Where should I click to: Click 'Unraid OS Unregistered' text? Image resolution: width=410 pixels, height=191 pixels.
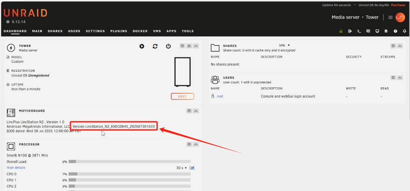pos(30,75)
